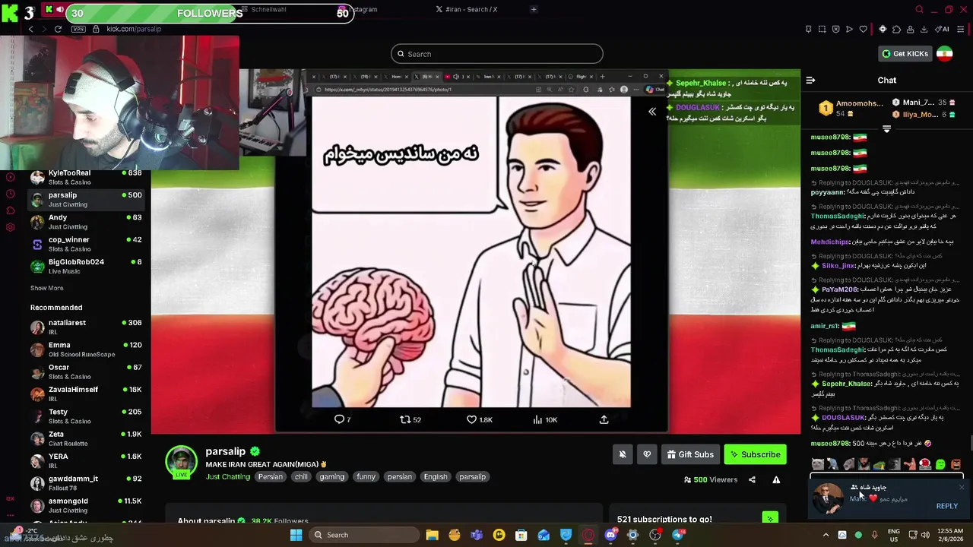
Task: Click the green Subscribe button
Action: 756,454
